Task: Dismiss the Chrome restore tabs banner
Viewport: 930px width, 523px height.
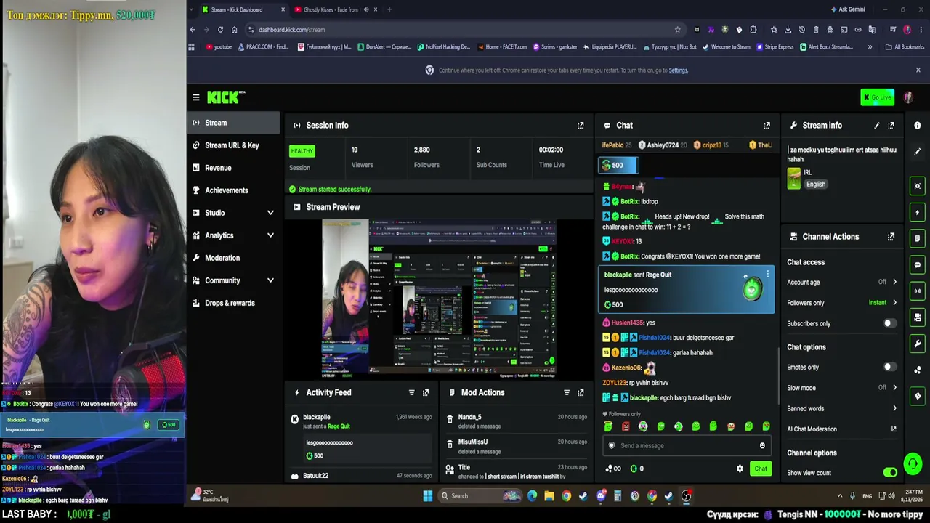Action: tap(918, 70)
